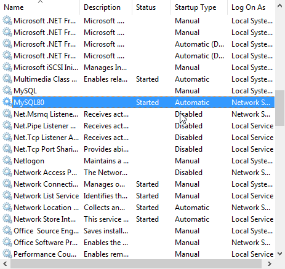Select the Multimedia Class ... service name

point(45,79)
